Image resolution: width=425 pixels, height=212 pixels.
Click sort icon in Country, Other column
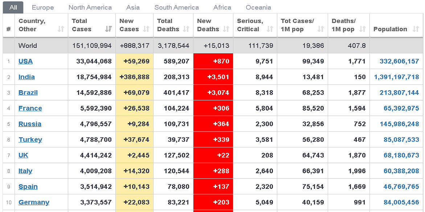[61, 29]
